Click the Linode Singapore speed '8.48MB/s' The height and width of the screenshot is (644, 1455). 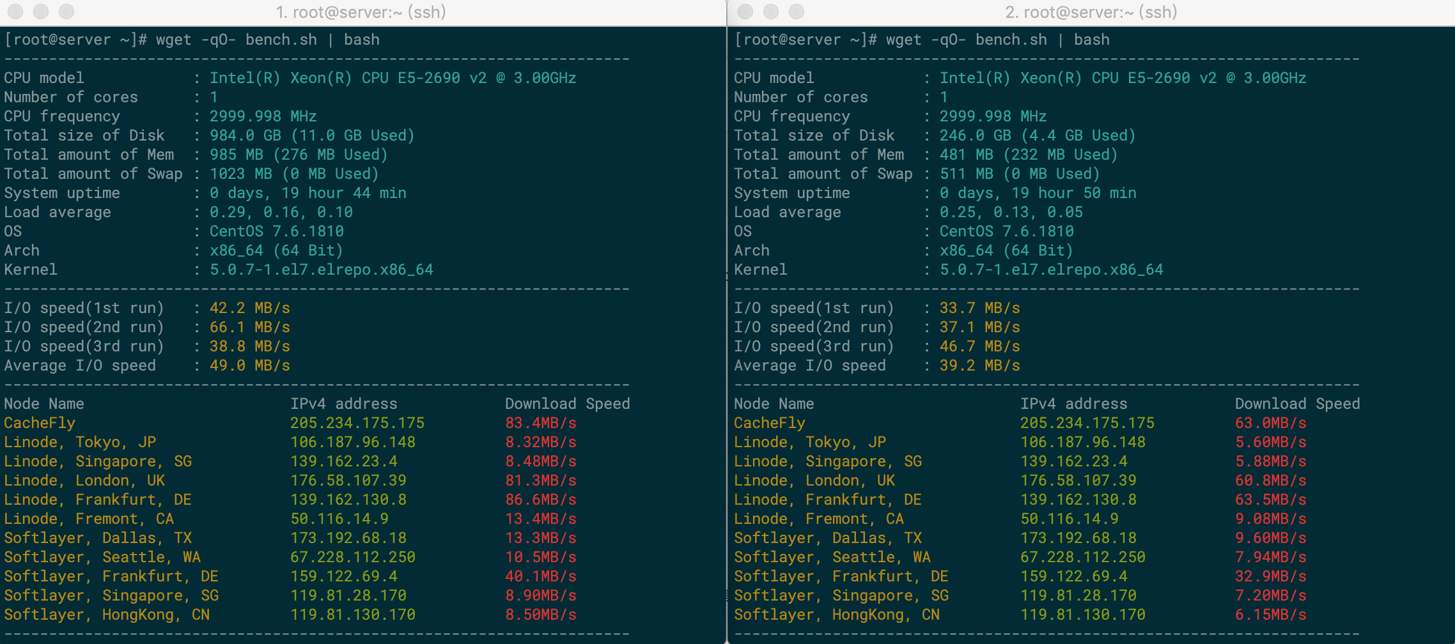pyautogui.click(x=541, y=461)
